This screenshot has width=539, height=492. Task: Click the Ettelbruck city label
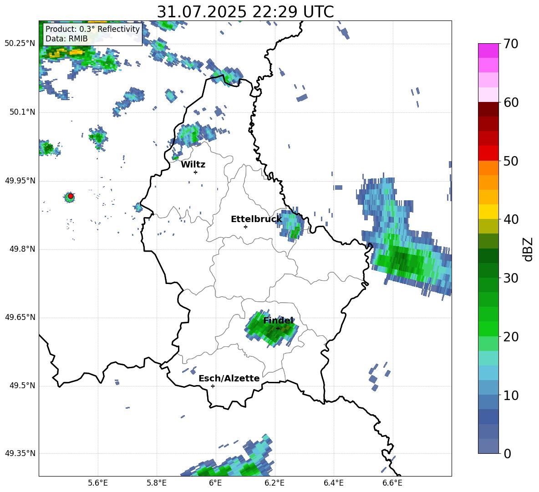coord(256,219)
